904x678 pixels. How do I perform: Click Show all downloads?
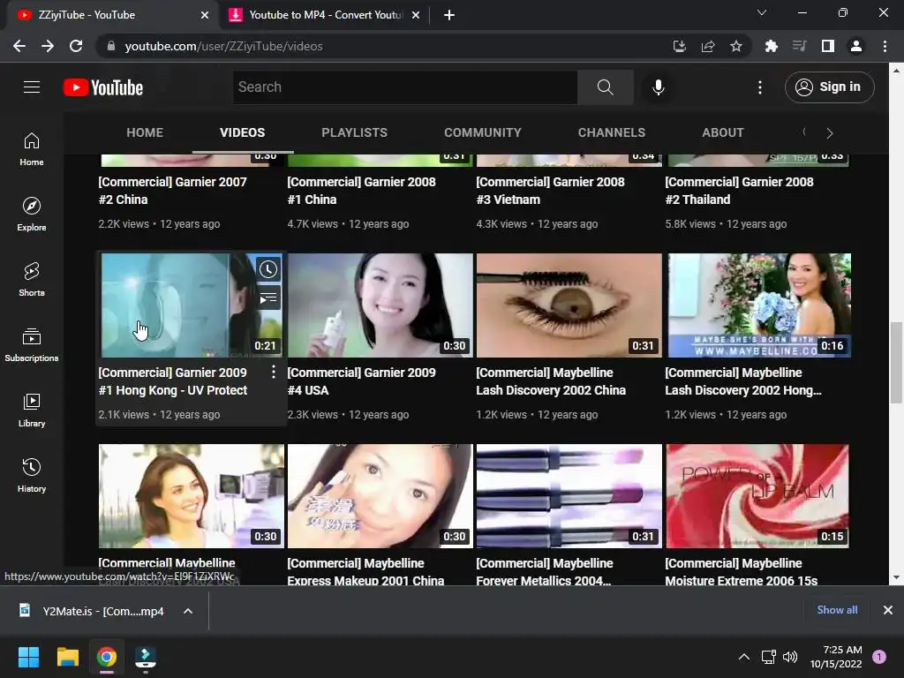coord(837,610)
